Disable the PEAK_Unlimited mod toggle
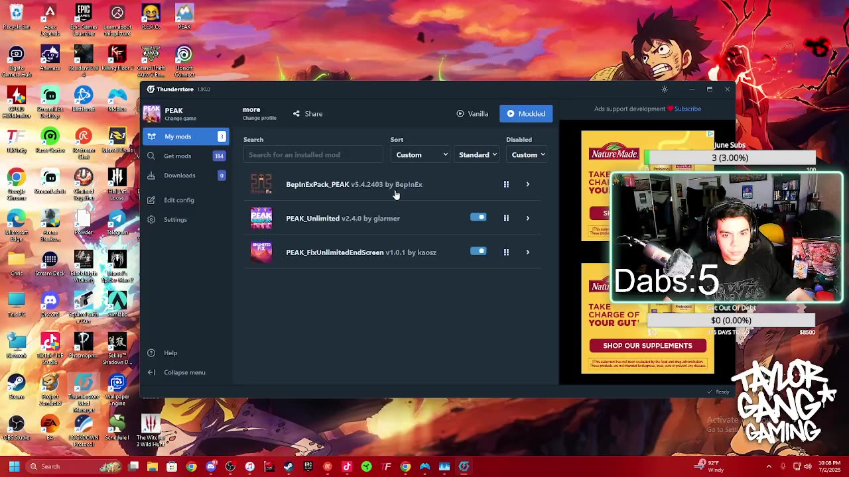 (x=478, y=217)
